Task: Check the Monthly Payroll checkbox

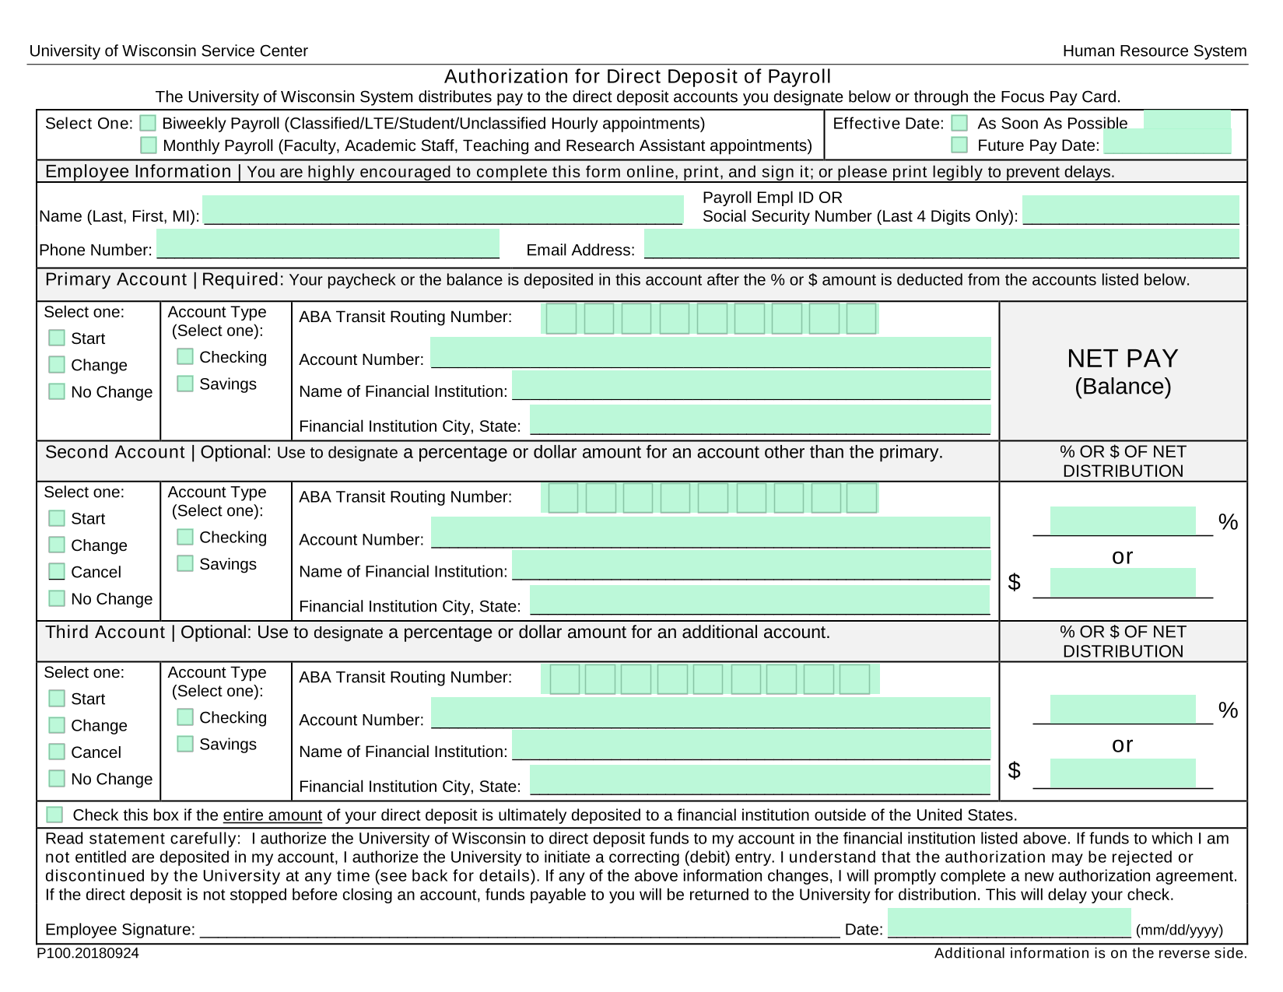Action: pos(148,145)
